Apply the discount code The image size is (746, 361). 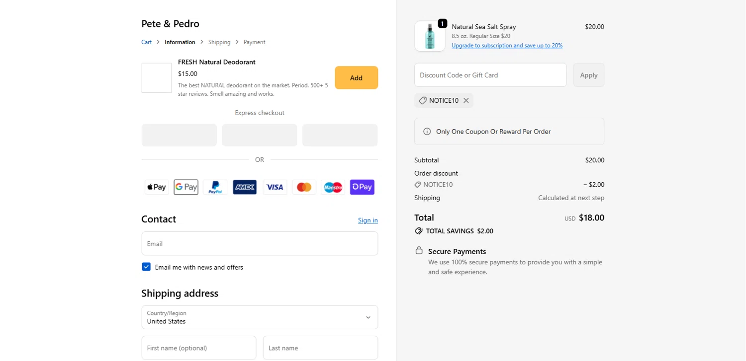pyautogui.click(x=589, y=75)
